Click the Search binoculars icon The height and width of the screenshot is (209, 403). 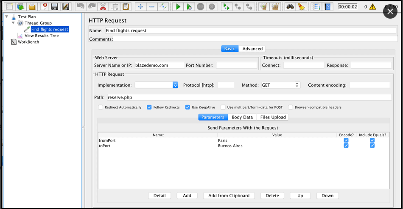pos(290,7)
